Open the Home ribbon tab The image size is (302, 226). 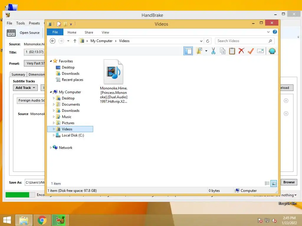pos(72,32)
